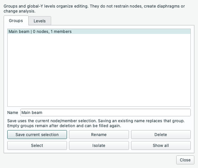Viewport: 198px width, 168px height.
Task: Click into the Name input field
Action: (x=106, y=113)
